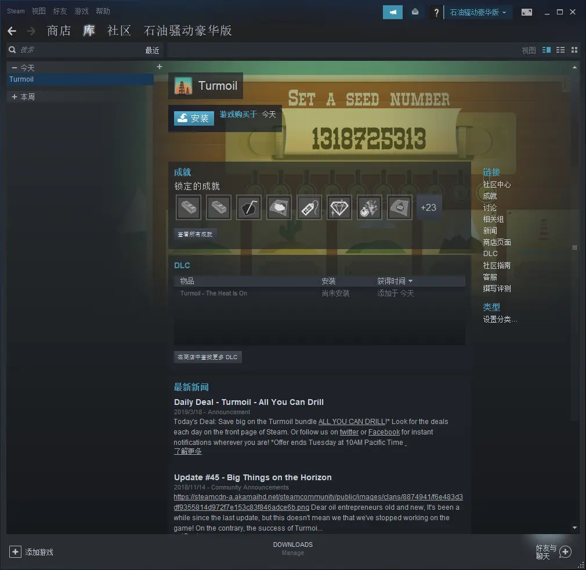Open the 讨论 link
Screen dimensions: 586x570
[490, 208]
